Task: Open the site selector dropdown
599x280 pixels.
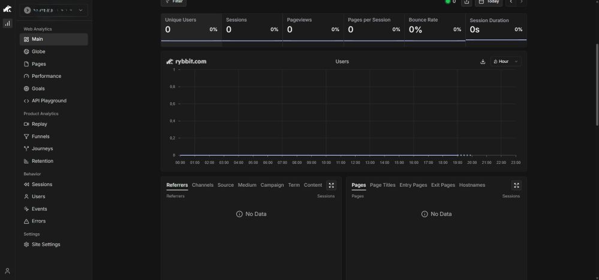Action: click(53, 10)
